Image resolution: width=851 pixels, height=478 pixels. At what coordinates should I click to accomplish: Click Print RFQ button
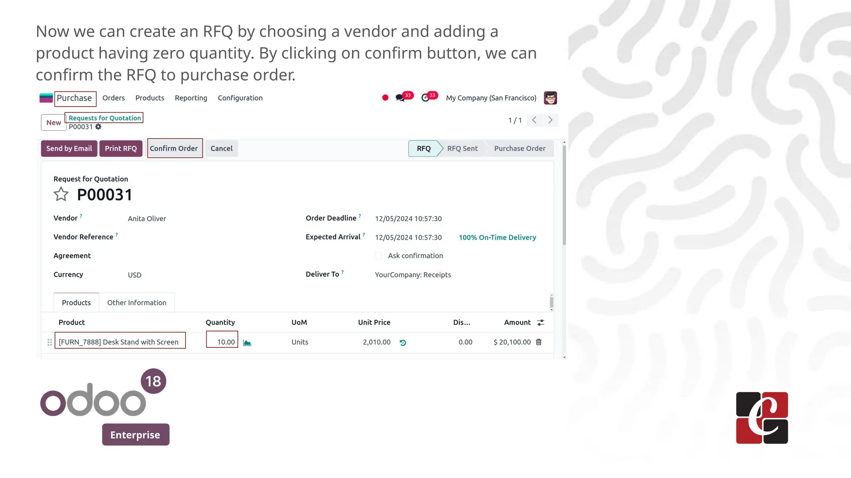(121, 148)
